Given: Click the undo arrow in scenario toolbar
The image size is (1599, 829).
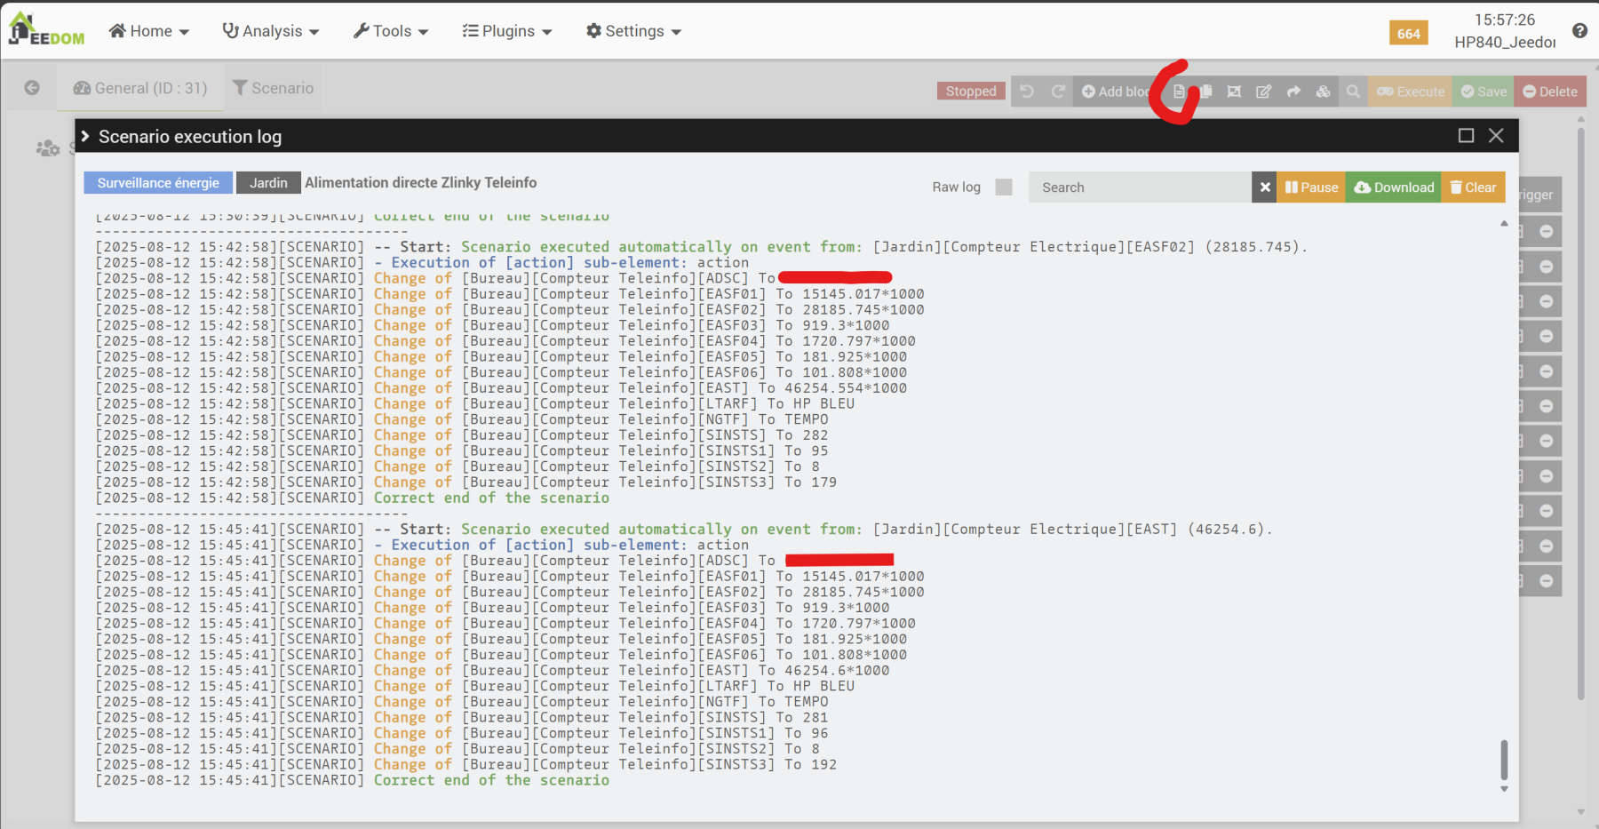Looking at the screenshot, I should click(x=1027, y=92).
